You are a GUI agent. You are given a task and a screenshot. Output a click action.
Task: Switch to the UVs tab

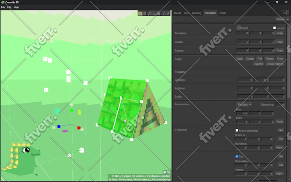(x=186, y=13)
